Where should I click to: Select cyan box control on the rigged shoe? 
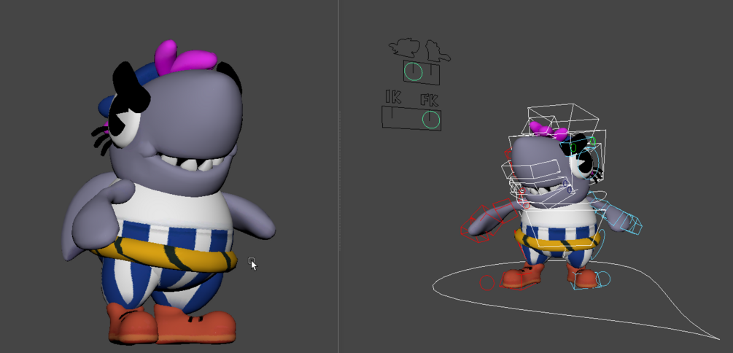pos(584,280)
